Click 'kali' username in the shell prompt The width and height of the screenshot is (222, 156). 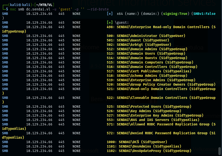14,5
